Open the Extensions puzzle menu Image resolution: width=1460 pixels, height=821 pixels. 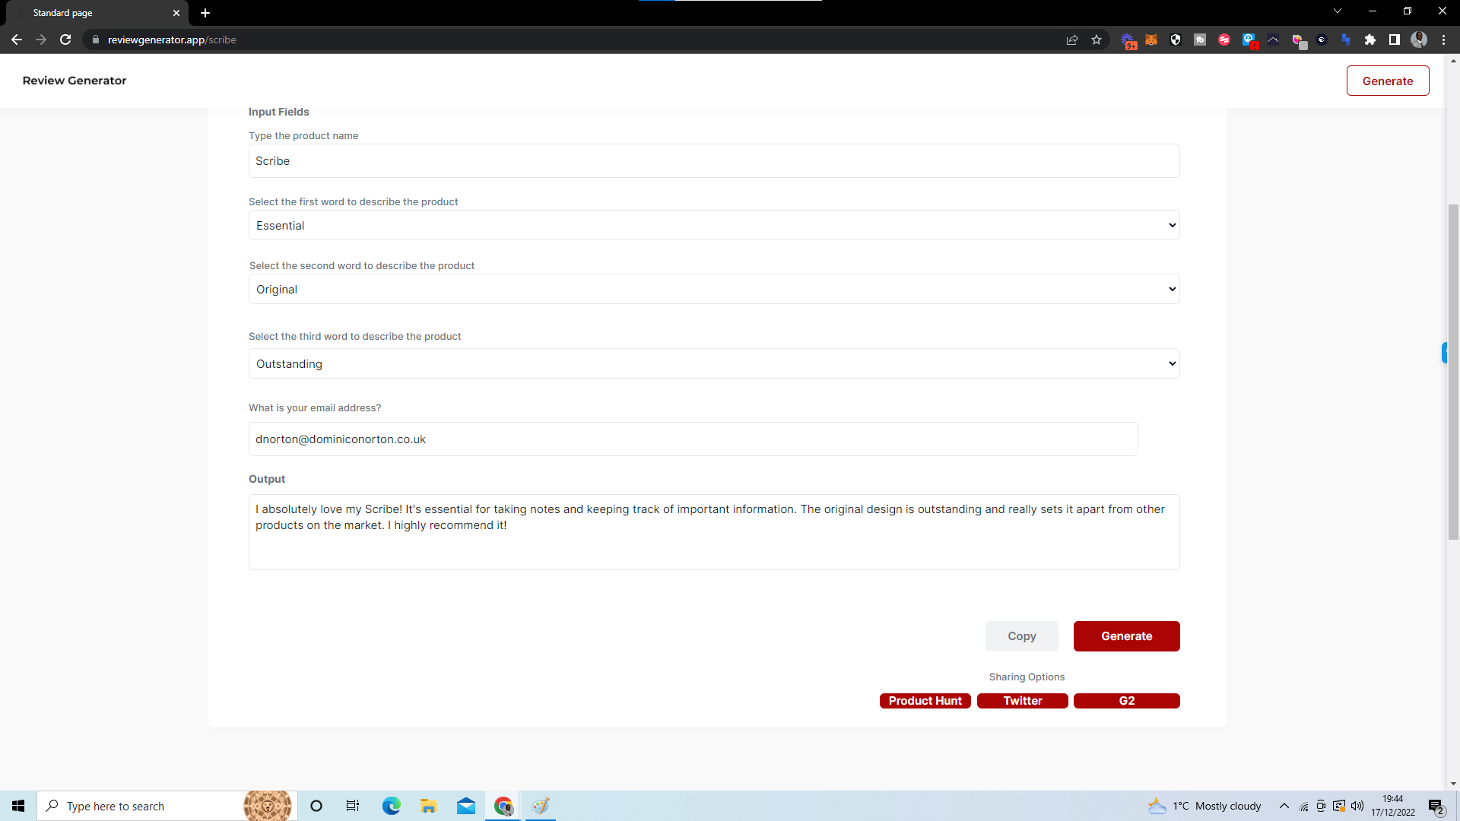coord(1370,40)
